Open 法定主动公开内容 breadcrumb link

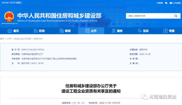click(x=23, y=39)
